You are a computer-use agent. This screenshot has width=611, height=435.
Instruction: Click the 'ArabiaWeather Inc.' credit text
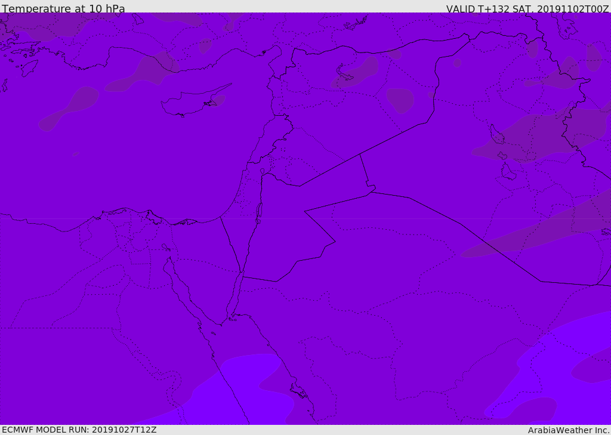[x=569, y=430]
